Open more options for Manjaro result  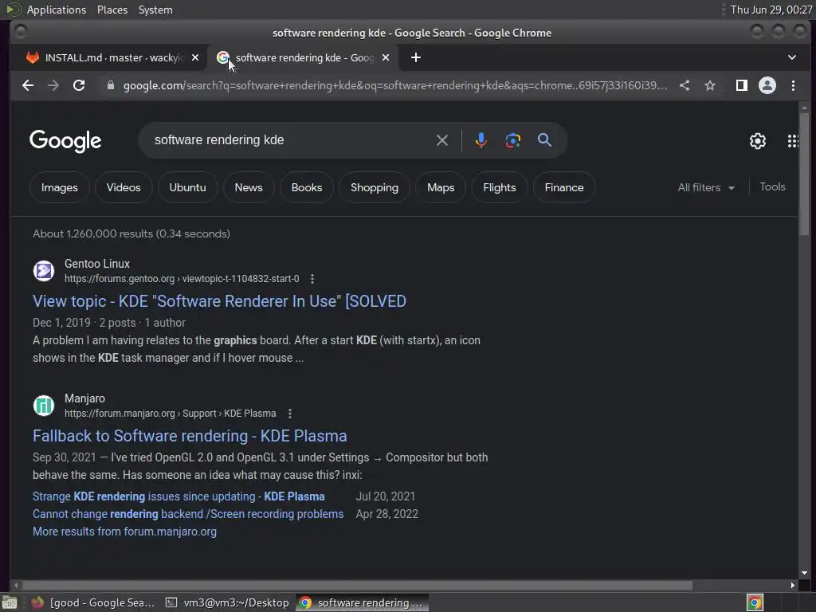pyautogui.click(x=290, y=414)
